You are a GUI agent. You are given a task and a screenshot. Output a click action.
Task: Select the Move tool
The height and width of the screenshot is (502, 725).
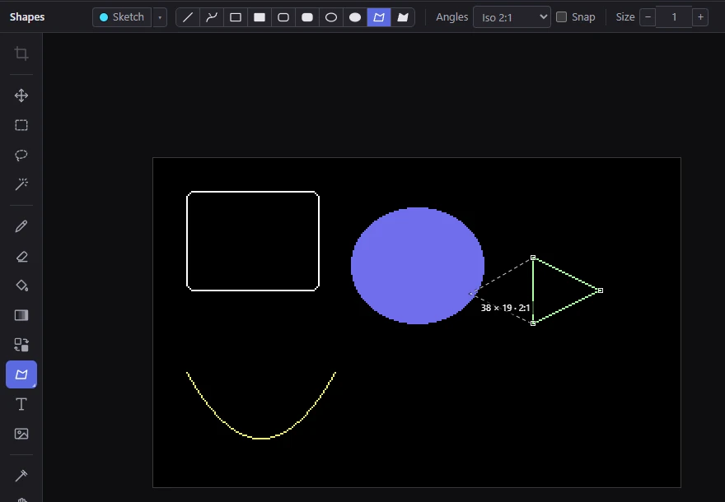coord(21,95)
